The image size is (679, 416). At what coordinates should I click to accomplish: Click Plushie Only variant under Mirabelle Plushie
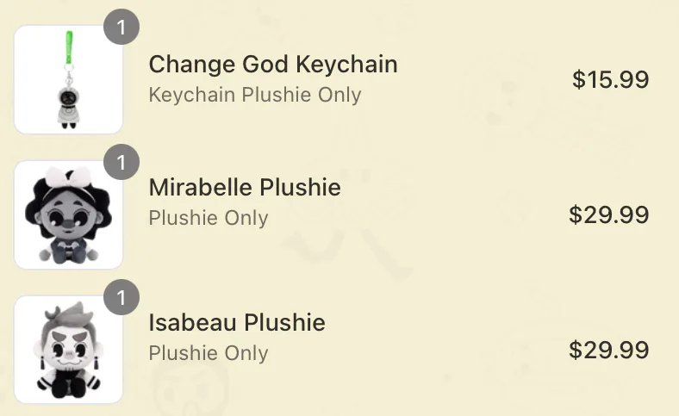[x=209, y=218]
